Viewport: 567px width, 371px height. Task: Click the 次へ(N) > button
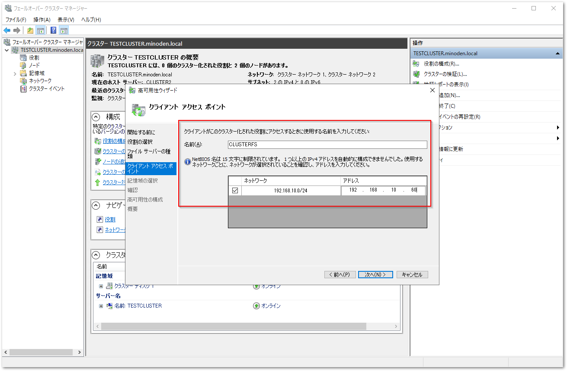pos(375,275)
